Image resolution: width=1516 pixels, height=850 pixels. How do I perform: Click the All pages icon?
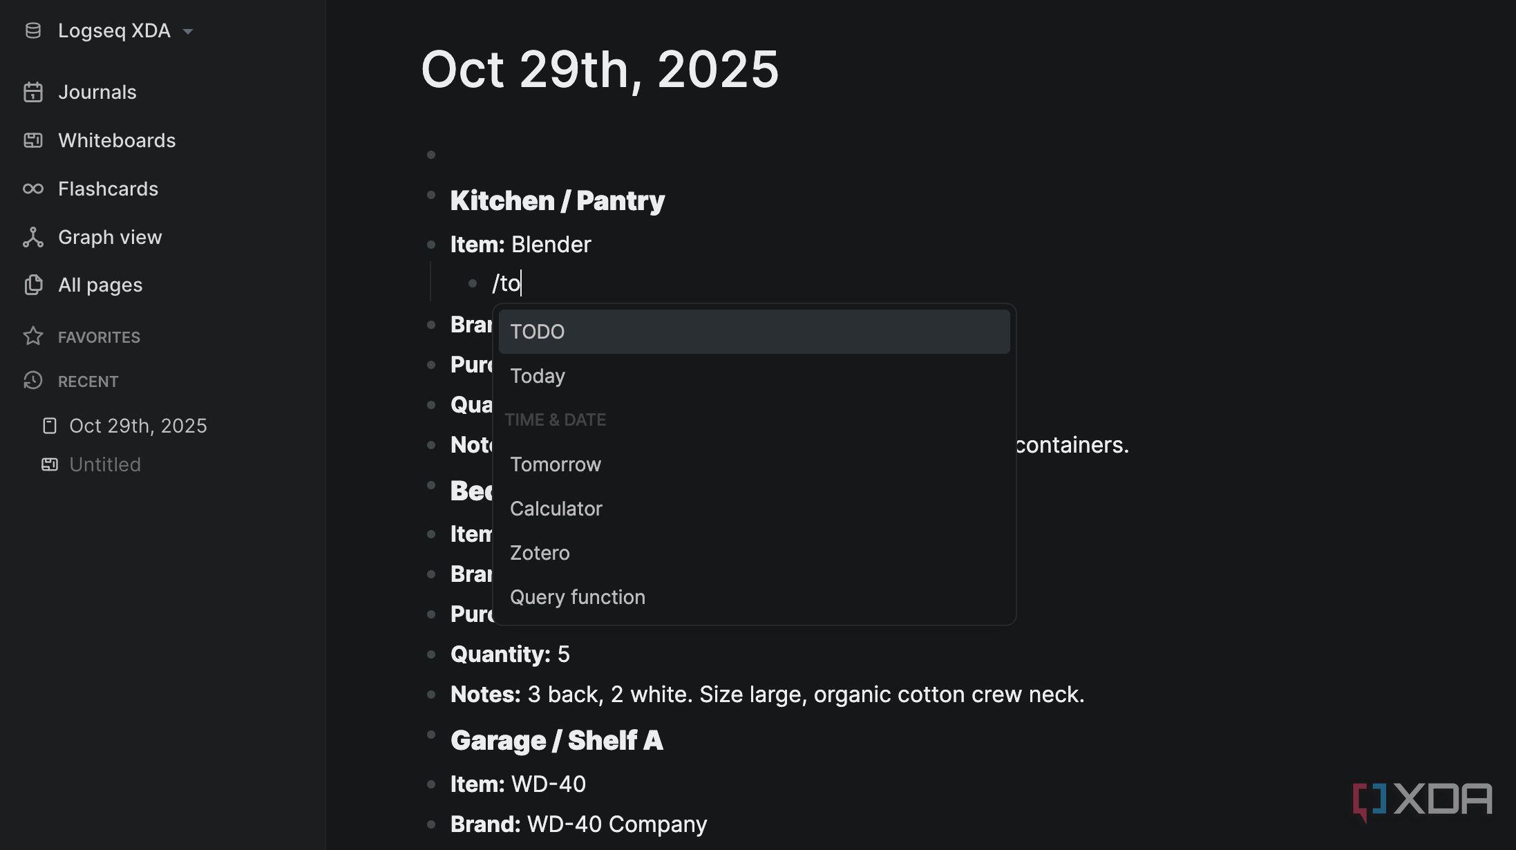coord(32,285)
